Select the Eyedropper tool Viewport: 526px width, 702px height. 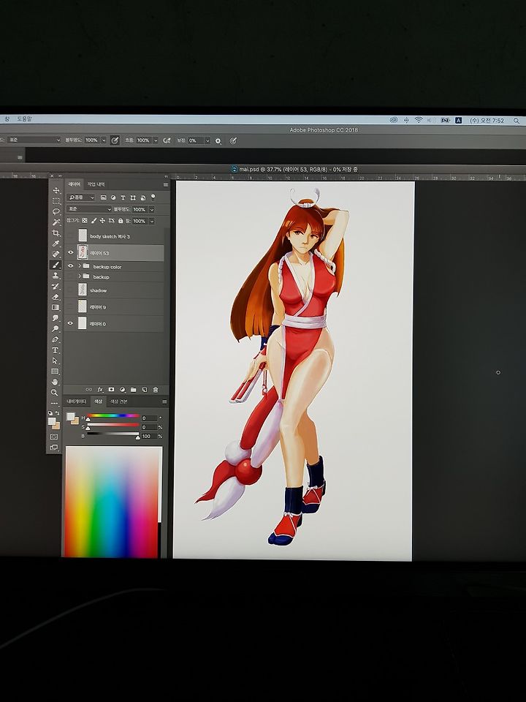point(56,244)
